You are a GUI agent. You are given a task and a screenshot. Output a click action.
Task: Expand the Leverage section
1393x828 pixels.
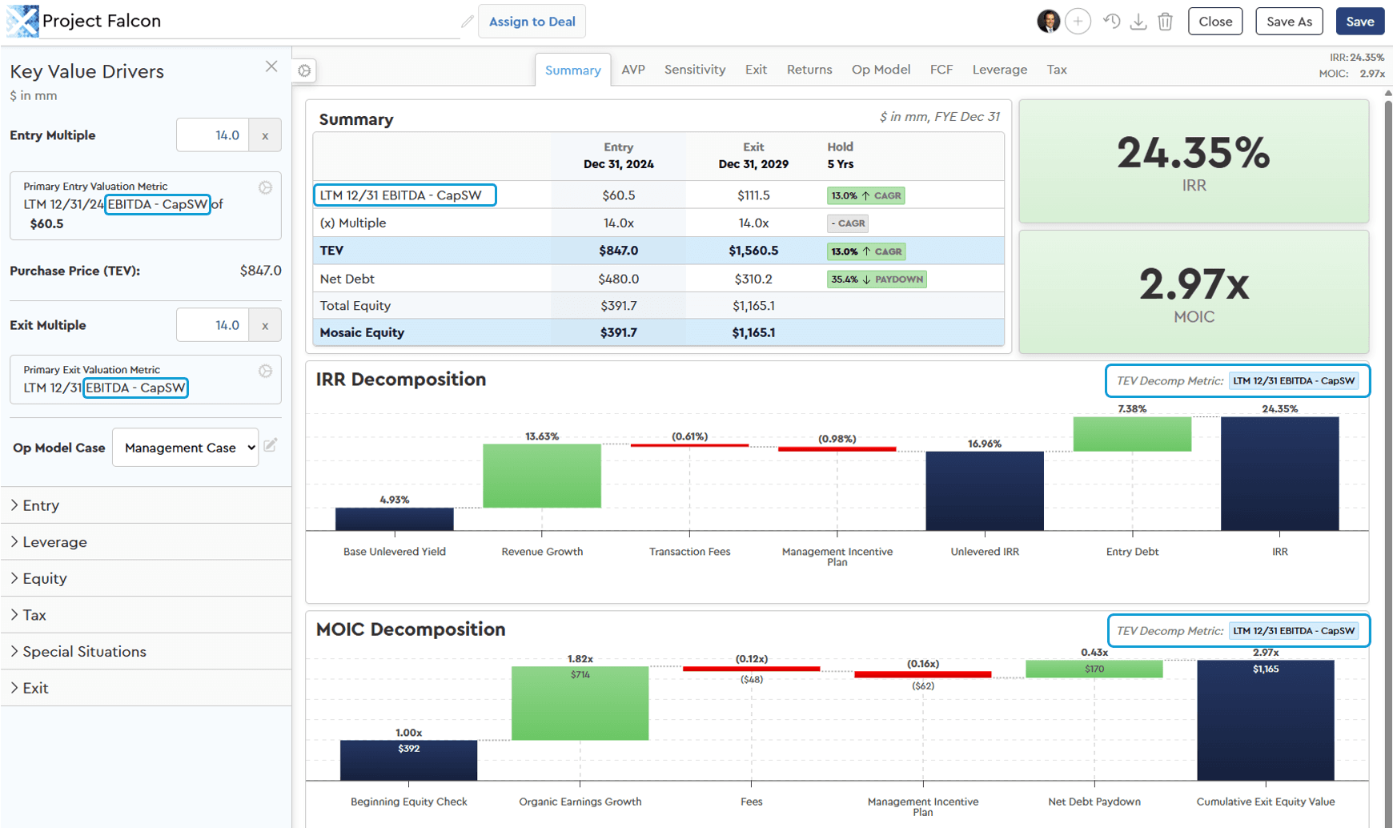pyautogui.click(x=56, y=541)
